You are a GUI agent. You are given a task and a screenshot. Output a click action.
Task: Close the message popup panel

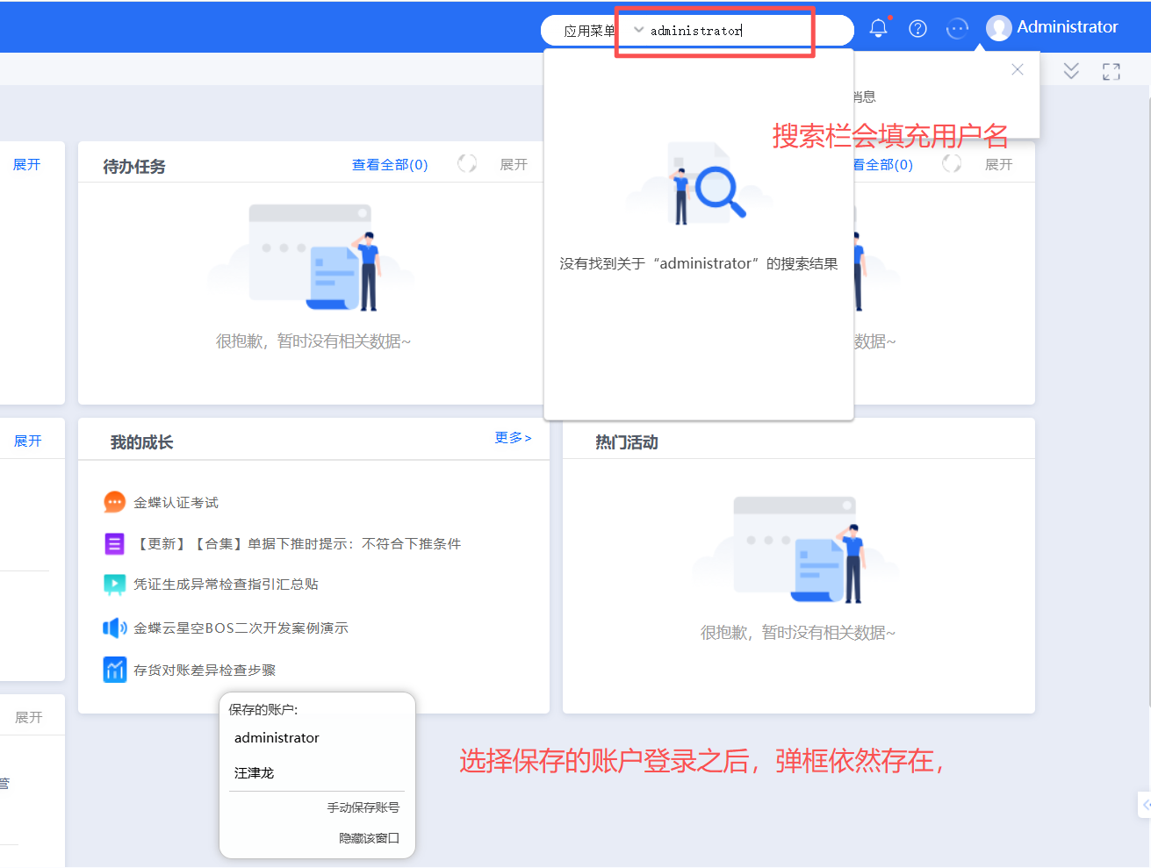tap(1017, 70)
